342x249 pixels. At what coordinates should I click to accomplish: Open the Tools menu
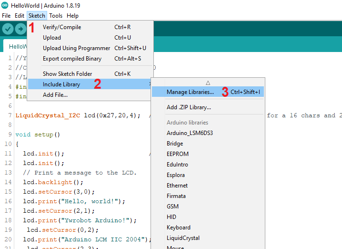[56, 16]
